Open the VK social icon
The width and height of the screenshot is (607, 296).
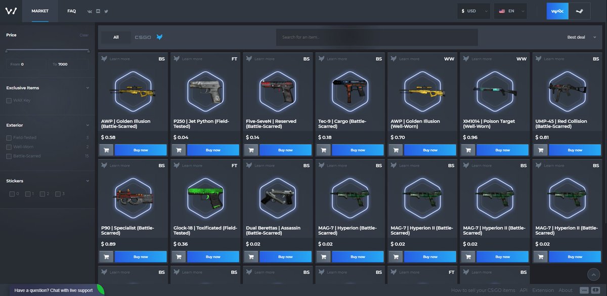point(90,11)
